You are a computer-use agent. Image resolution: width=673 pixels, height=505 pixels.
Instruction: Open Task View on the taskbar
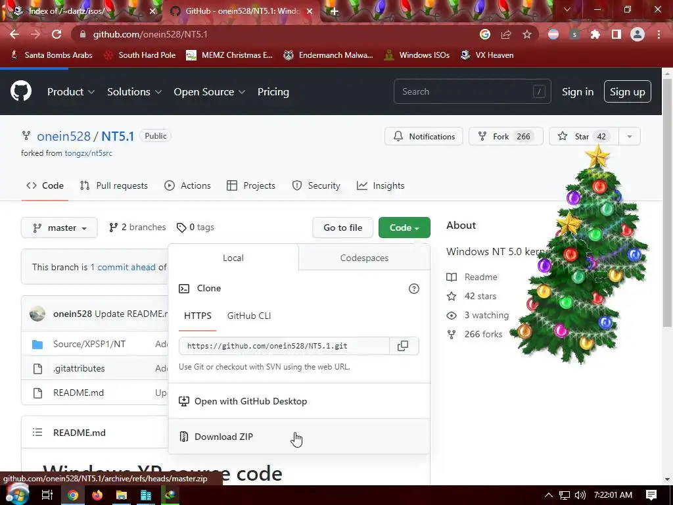point(47,495)
